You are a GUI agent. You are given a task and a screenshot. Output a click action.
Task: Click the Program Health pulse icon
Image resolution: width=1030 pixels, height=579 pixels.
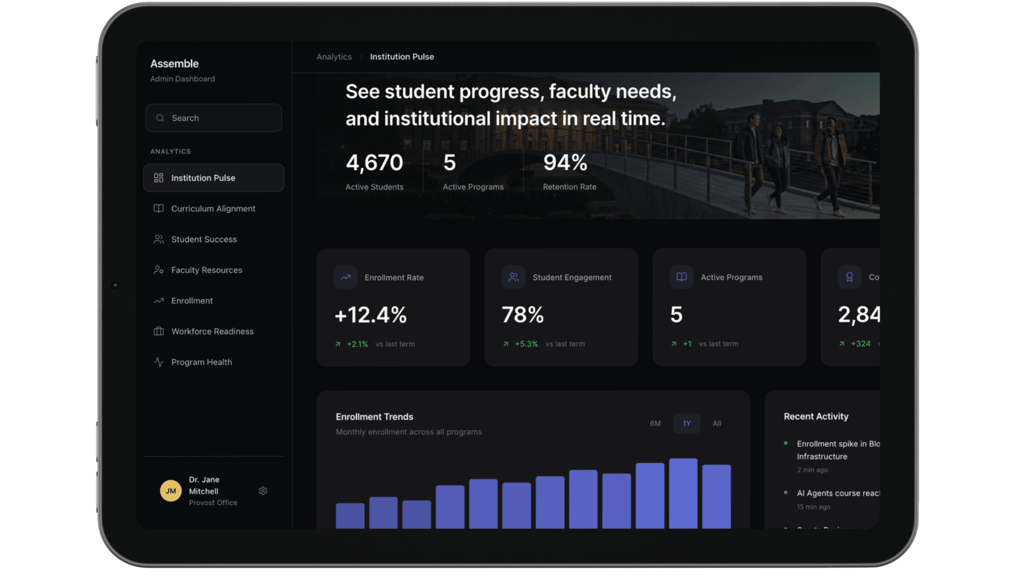point(159,362)
